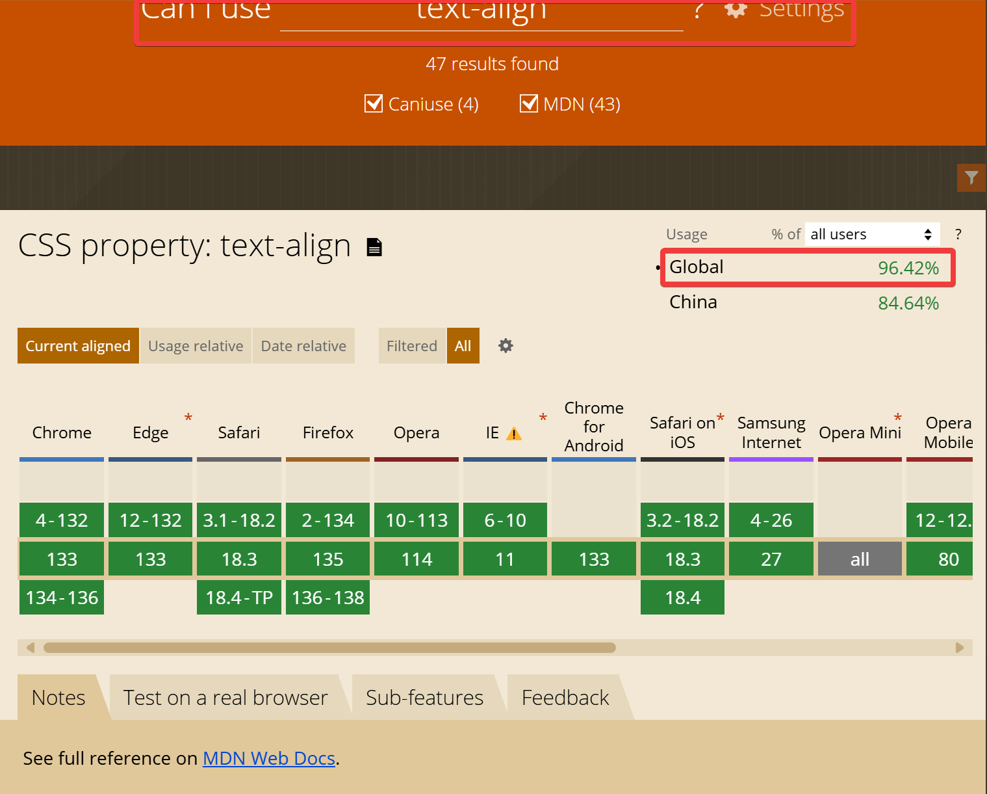Click the usage help question mark
This screenshot has width=987, height=794.
[x=958, y=234]
